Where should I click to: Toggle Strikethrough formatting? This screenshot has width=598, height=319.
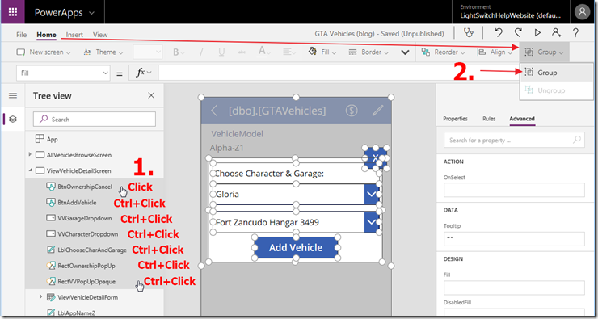pyautogui.click(x=242, y=52)
